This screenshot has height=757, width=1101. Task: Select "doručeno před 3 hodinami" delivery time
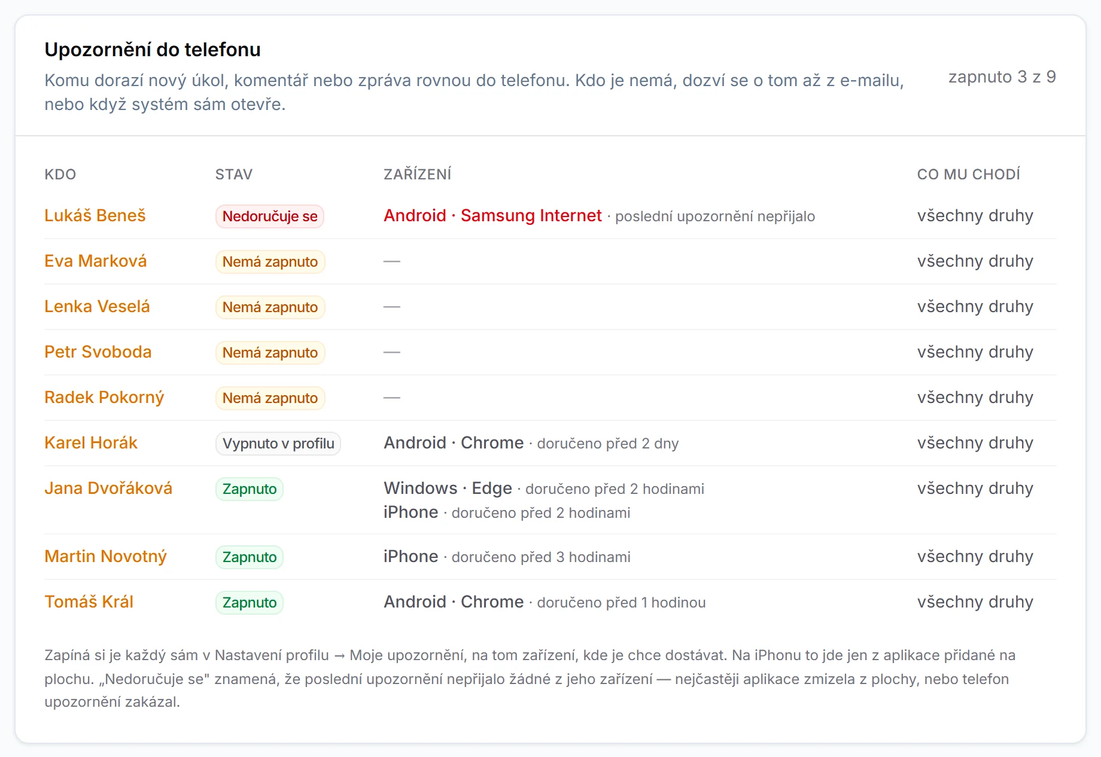541,557
